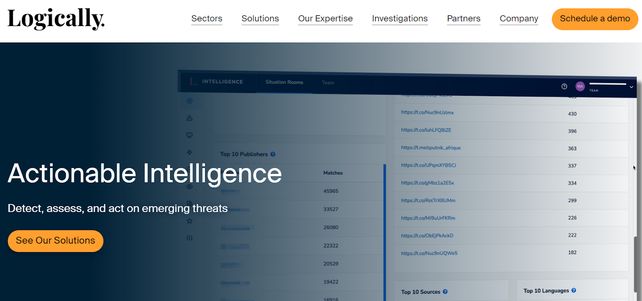The image size is (642, 301).
Task: Open the Company menu
Action: tap(519, 18)
